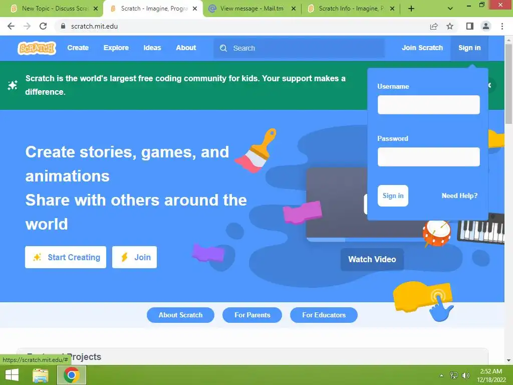The width and height of the screenshot is (513, 385).
Task: Click the Need Help? link
Action: tap(459, 196)
